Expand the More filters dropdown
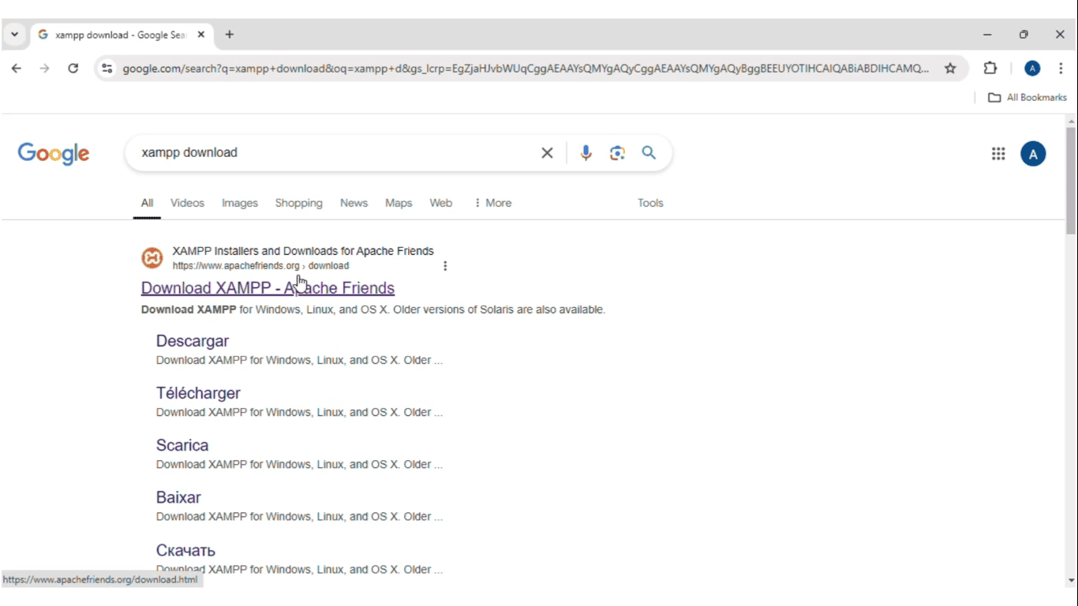This screenshot has width=1078, height=606. 493,204
